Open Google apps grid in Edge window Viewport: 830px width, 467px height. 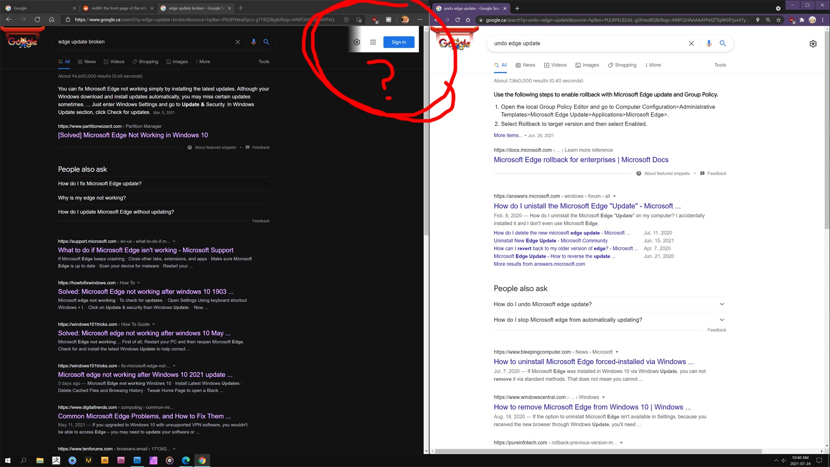pyautogui.click(x=373, y=42)
